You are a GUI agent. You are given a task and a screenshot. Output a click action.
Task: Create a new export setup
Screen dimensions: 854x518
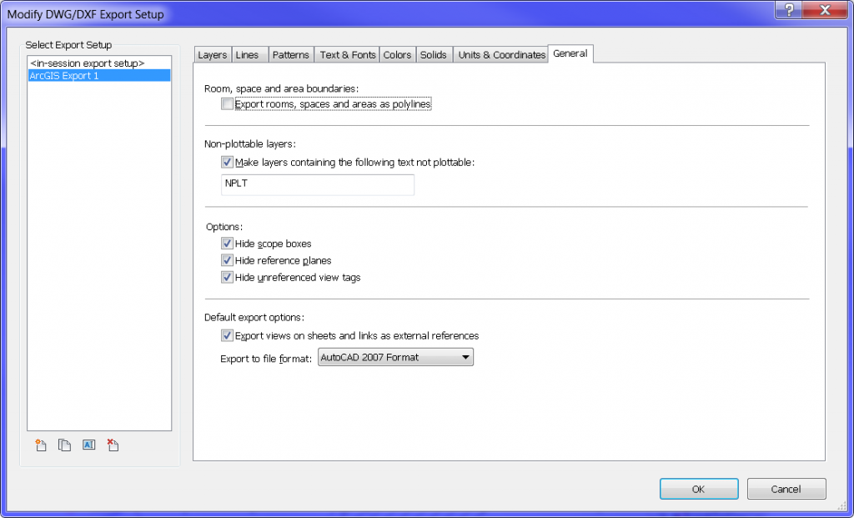tap(40, 445)
